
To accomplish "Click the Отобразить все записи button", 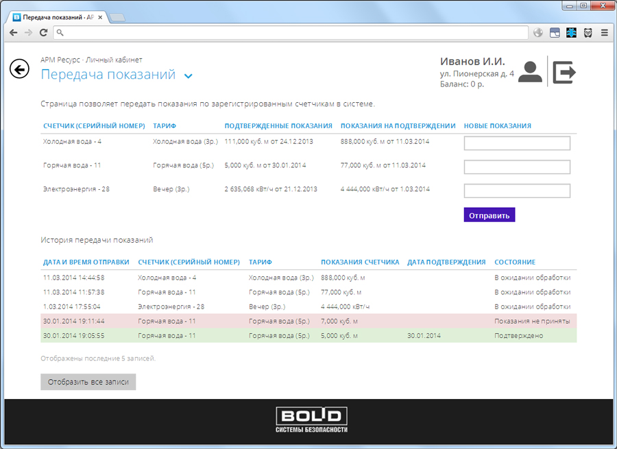I will (88, 382).
